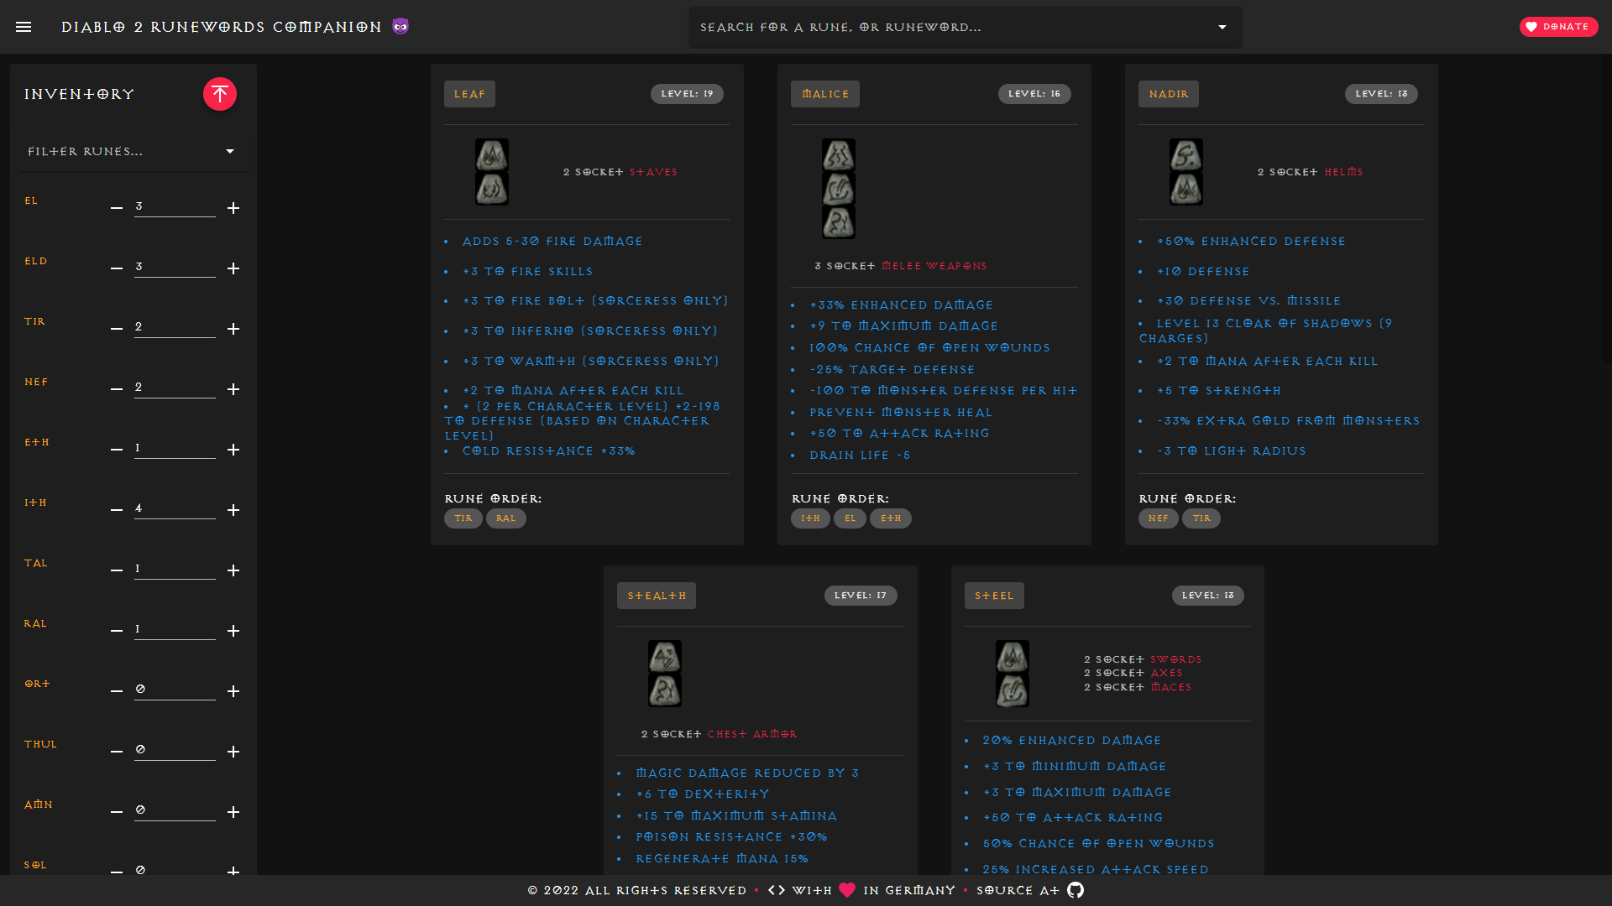Image resolution: width=1612 pixels, height=906 pixels.
Task: Click the Sol quantity input field
Action: point(175,869)
